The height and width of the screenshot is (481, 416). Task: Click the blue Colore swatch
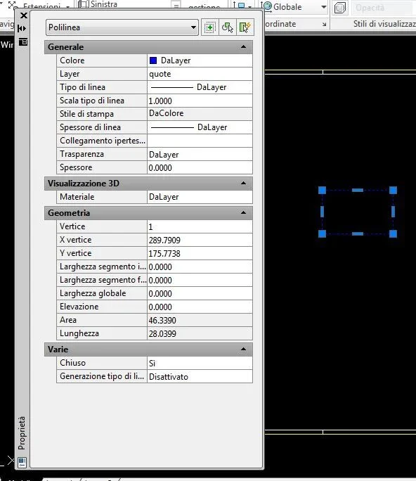pos(153,60)
